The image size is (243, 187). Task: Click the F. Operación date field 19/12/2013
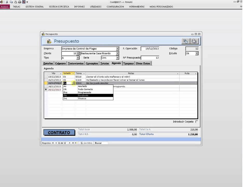pos(150,49)
